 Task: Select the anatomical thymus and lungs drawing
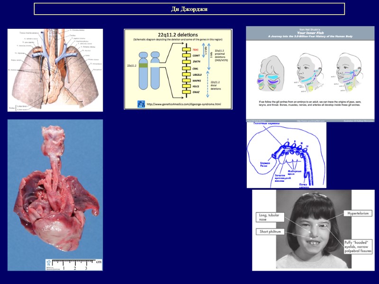[x=55, y=70]
